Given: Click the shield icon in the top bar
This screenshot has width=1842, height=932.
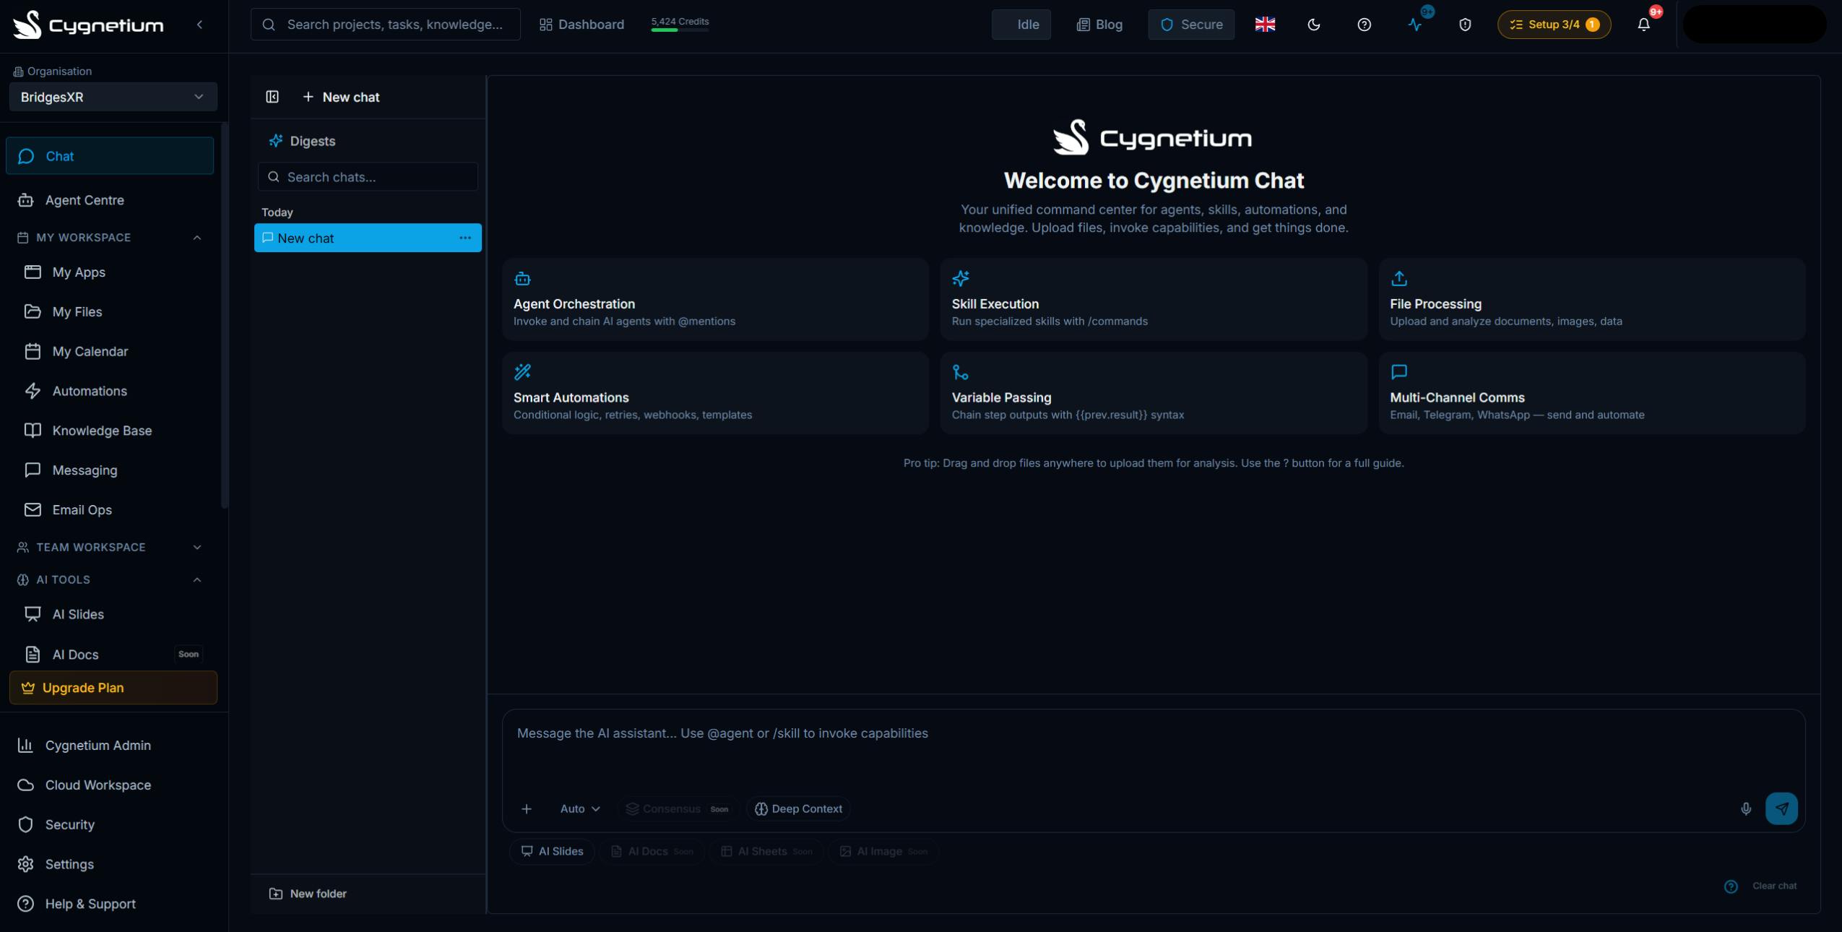Looking at the screenshot, I should click(1465, 25).
